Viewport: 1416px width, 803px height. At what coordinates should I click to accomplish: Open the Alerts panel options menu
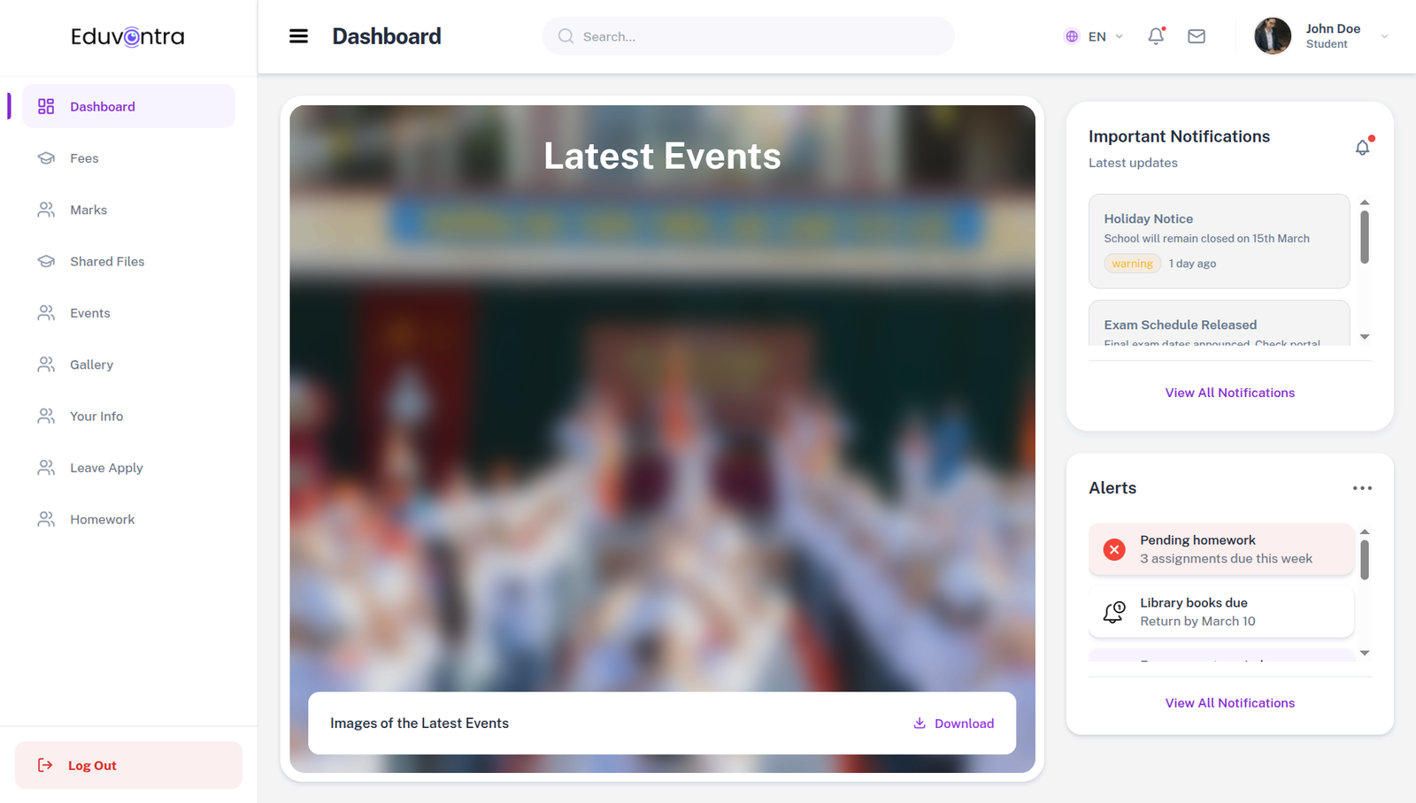[1362, 487]
